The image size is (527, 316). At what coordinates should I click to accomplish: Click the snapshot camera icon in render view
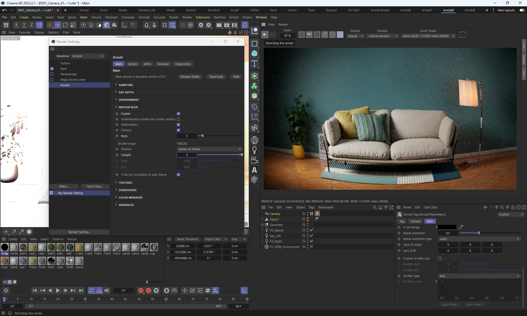462,35
